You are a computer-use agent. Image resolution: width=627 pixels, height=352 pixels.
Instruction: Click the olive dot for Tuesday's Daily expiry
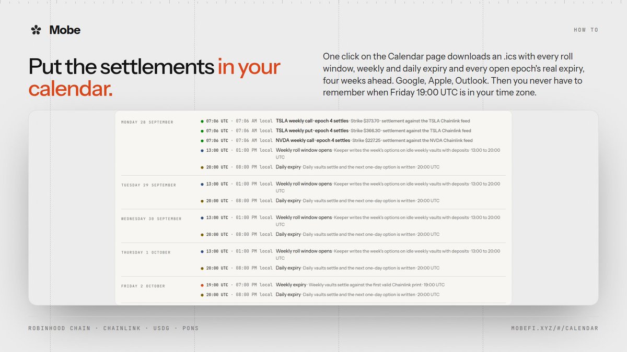202,201
